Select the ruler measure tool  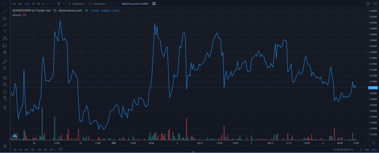tap(5, 61)
